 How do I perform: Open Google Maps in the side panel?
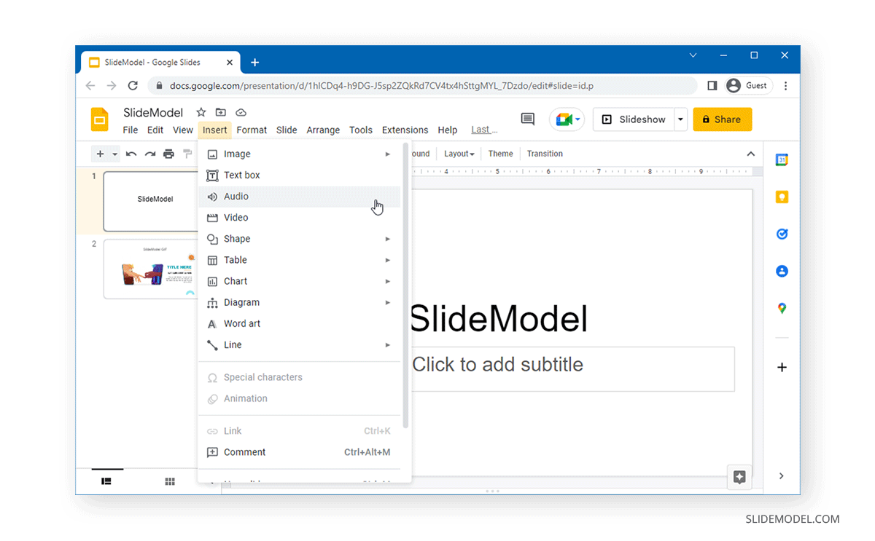point(782,308)
